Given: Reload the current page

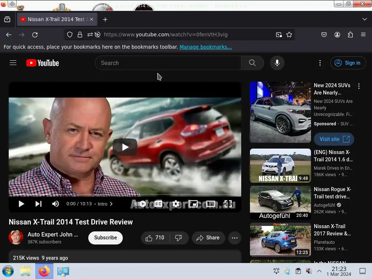Looking at the screenshot, I should click(x=35, y=35).
